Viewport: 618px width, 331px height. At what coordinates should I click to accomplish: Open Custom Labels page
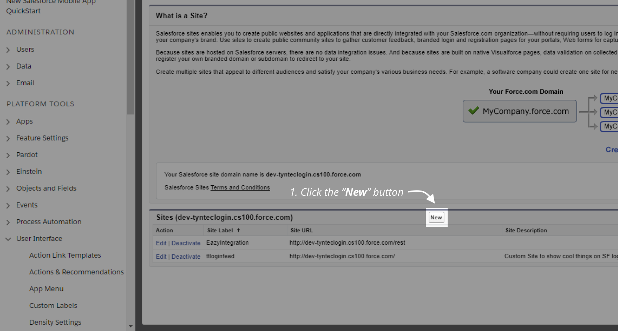[x=53, y=305]
